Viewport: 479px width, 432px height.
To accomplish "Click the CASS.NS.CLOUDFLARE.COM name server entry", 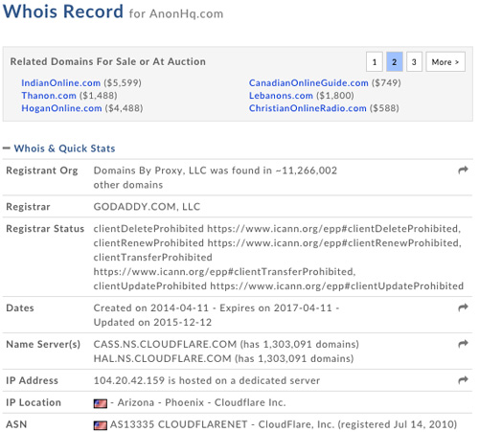I will tap(226, 344).
